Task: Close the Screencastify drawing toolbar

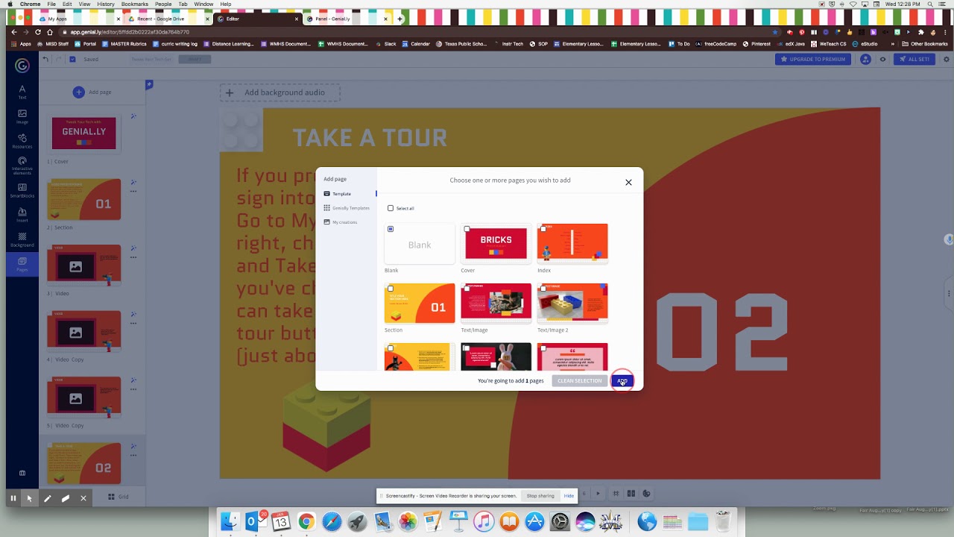Action: pyautogui.click(x=83, y=498)
